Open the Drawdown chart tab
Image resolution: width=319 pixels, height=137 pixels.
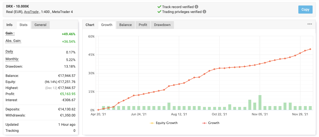pyautogui.click(x=162, y=25)
